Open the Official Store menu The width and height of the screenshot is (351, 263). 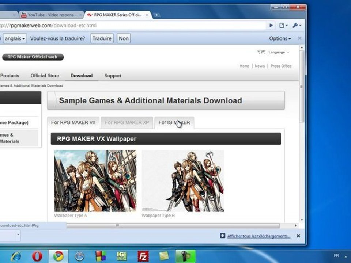click(45, 76)
